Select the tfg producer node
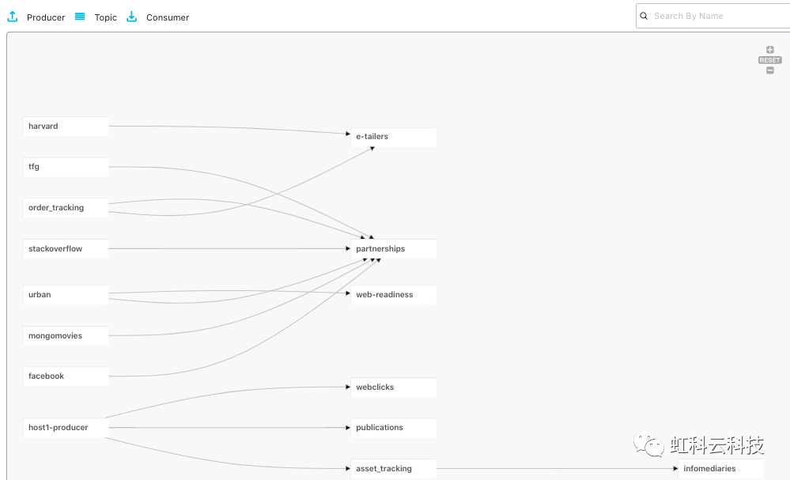790x480 pixels. tap(66, 167)
